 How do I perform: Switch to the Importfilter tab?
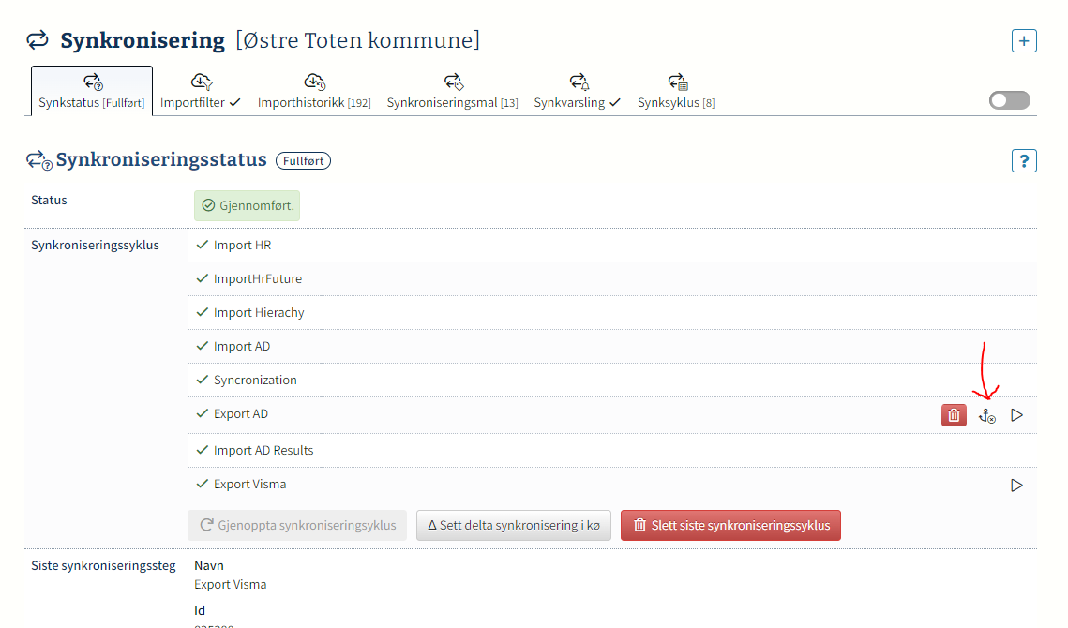coord(201,92)
